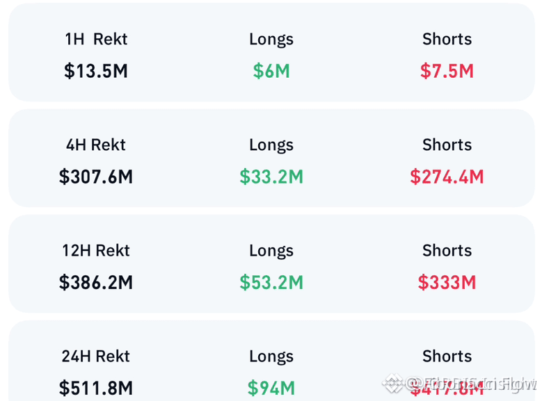Click the Longs heading in 1H card

pos(271,40)
